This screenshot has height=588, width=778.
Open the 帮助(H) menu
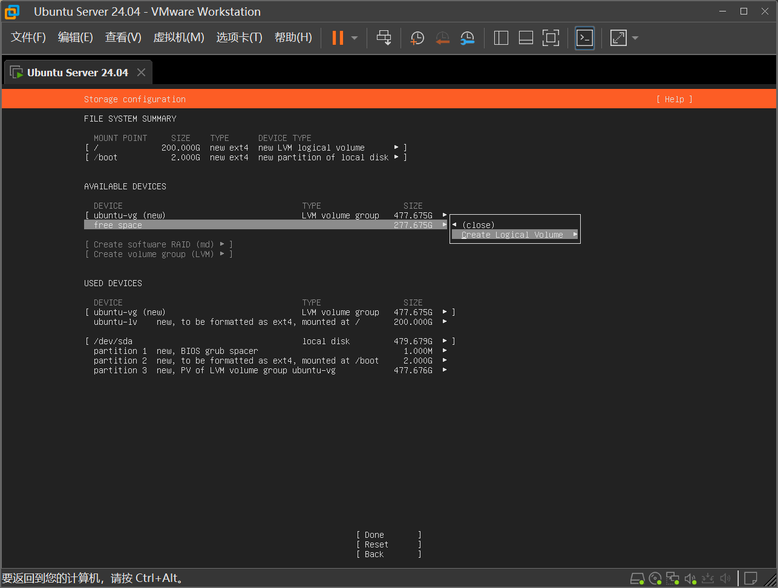293,38
